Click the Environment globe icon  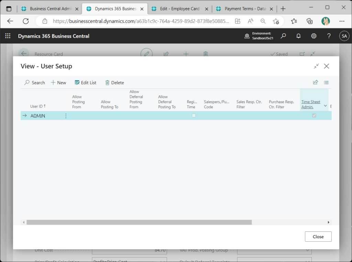pos(247,36)
